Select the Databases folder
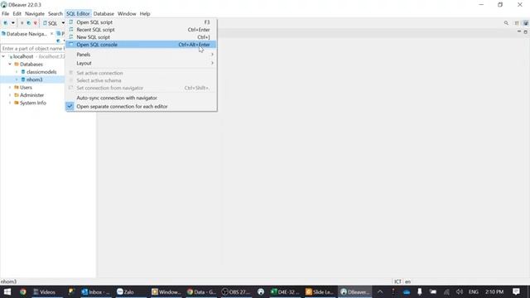 coord(31,65)
